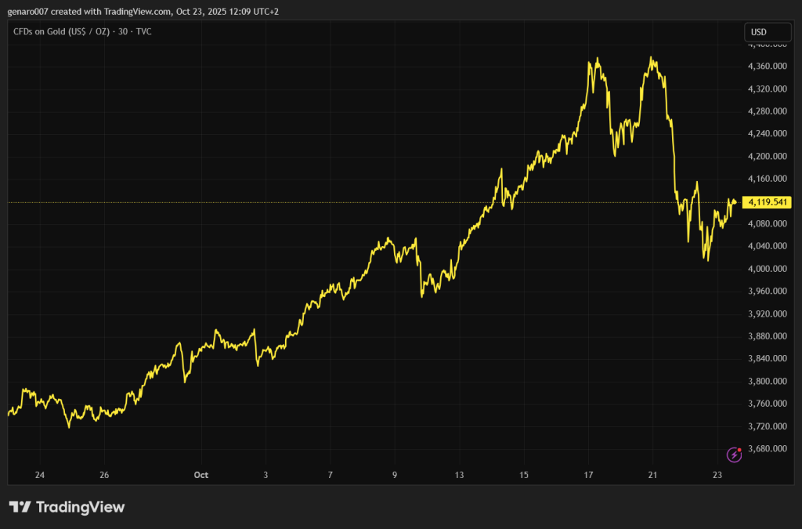Viewport: 802px width, 529px height.
Task: Click the purple lightning bolt icon
Action: tap(734, 454)
